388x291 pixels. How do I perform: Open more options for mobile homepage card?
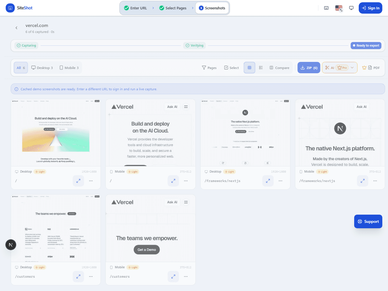pos(186,181)
